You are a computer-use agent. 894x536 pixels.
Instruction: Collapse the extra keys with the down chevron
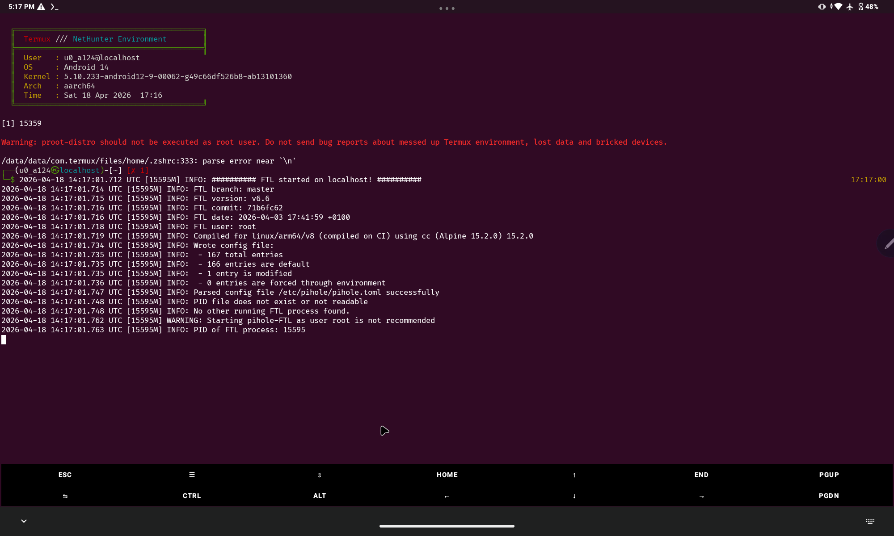click(24, 521)
